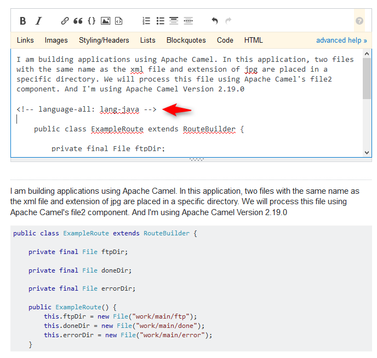Open editor help question mark icon

click(359, 21)
